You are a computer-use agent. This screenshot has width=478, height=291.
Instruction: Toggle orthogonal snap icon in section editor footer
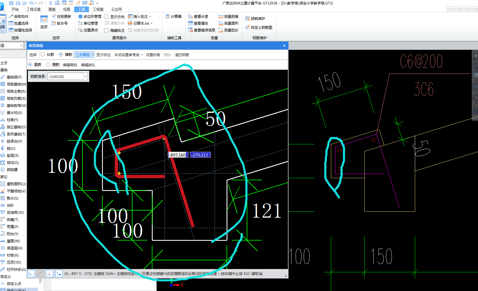31,273
